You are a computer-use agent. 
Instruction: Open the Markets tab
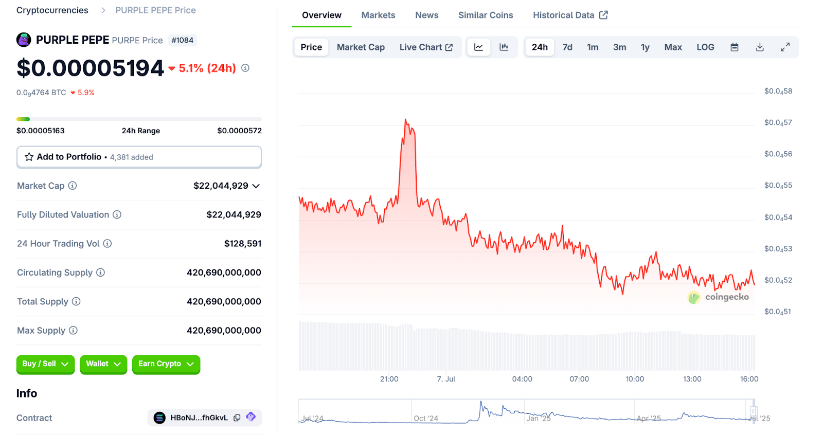(378, 15)
